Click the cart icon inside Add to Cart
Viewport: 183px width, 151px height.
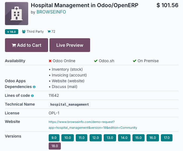click(x=14, y=45)
